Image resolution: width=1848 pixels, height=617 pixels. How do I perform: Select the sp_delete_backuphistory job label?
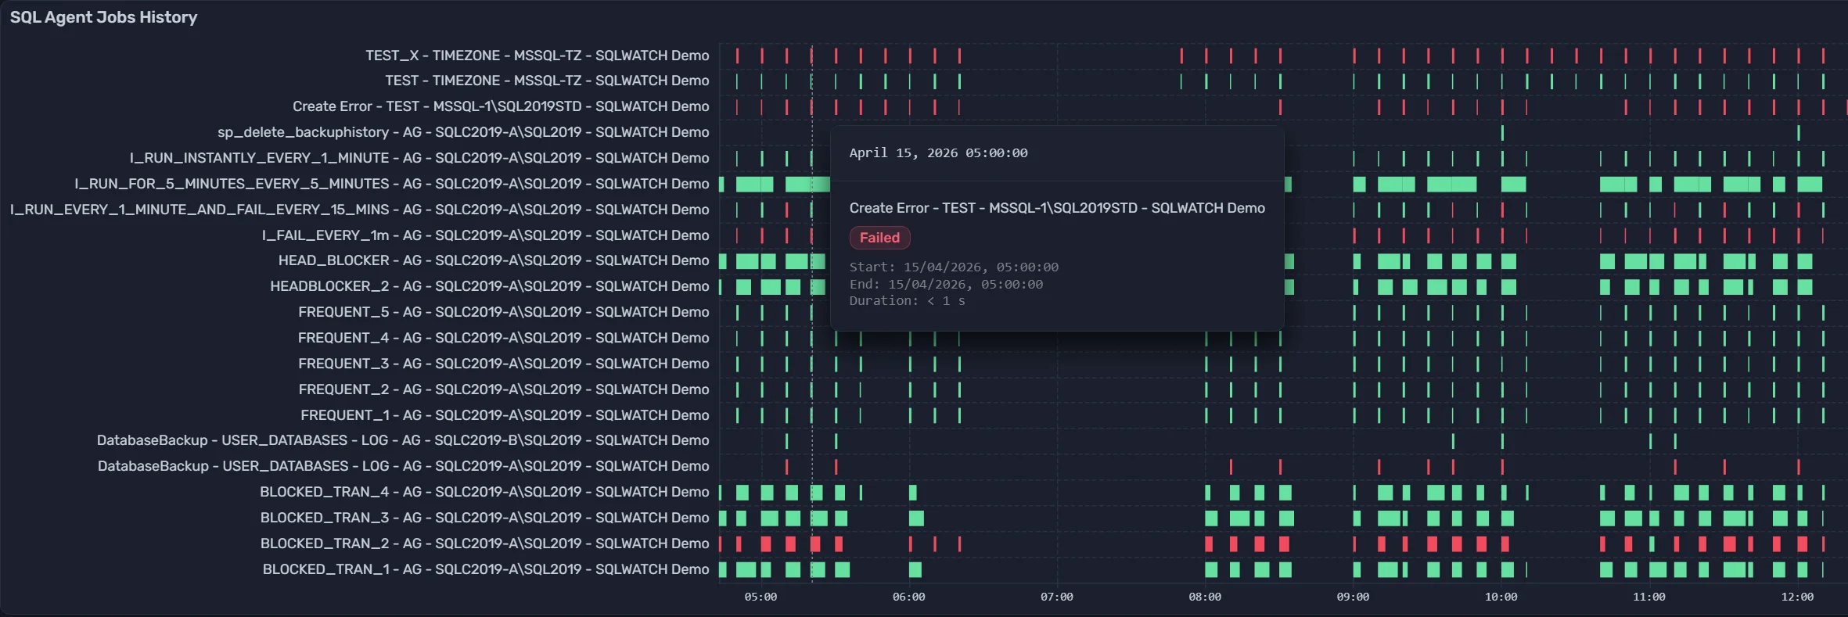coord(463,132)
